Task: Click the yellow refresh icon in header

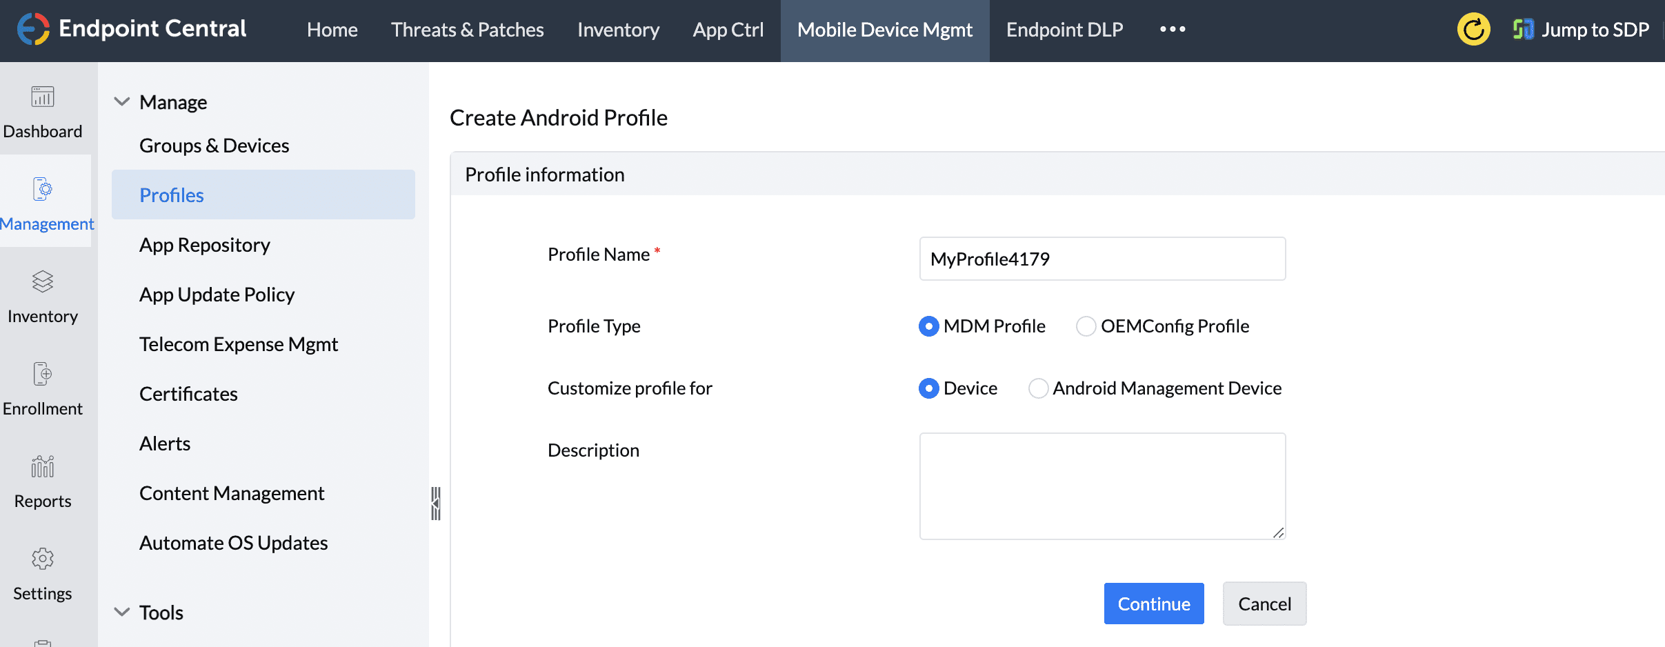Action: coord(1473,30)
